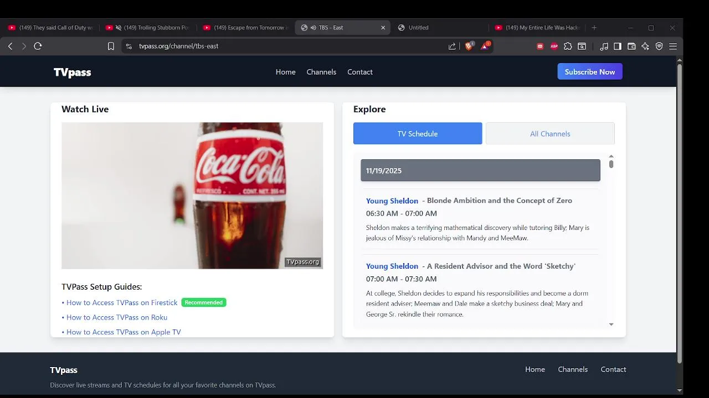The width and height of the screenshot is (709, 398).
Task: Open the Brave VPN shield icon
Action: tap(659, 46)
